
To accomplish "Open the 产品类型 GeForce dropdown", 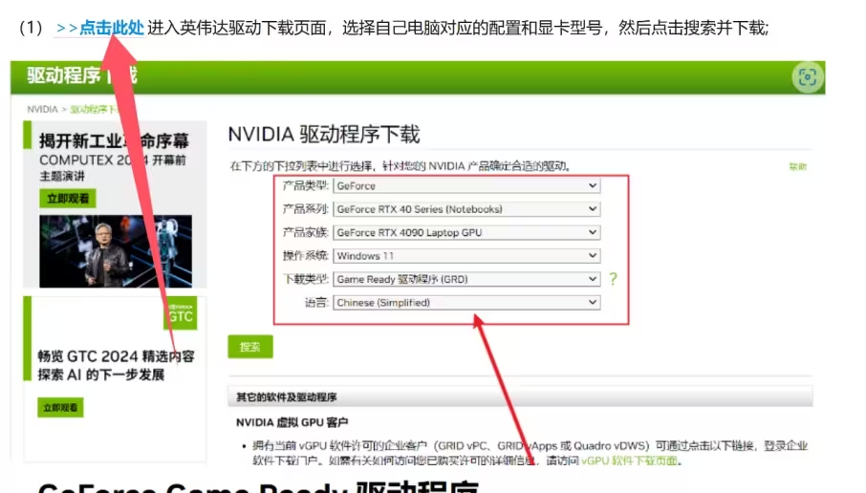I will pyautogui.click(x=466, y=186).
